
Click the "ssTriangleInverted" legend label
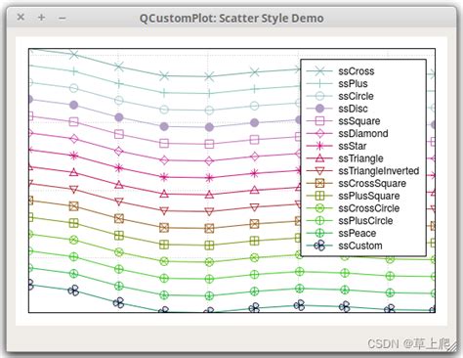(x=379, y=171)
